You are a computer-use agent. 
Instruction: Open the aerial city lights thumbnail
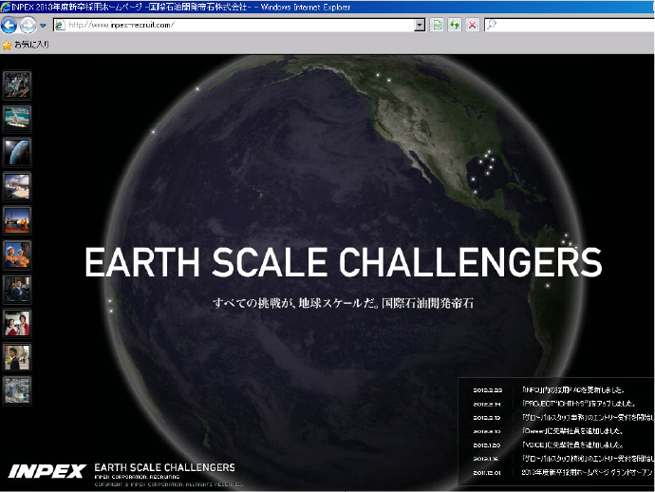(x=17, y=85)
